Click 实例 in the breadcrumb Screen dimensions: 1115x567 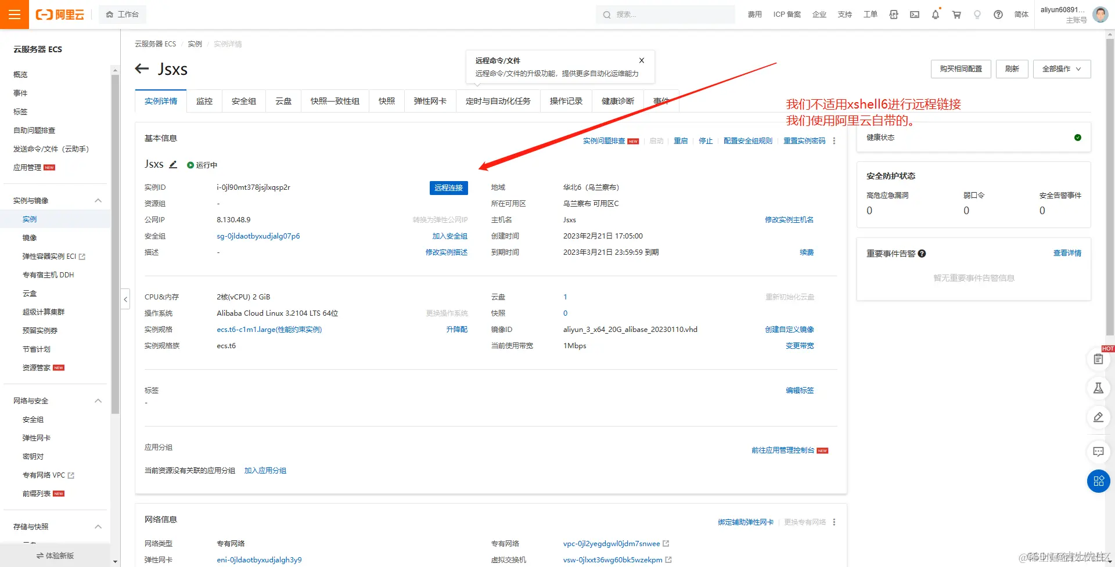click(195, 44)
